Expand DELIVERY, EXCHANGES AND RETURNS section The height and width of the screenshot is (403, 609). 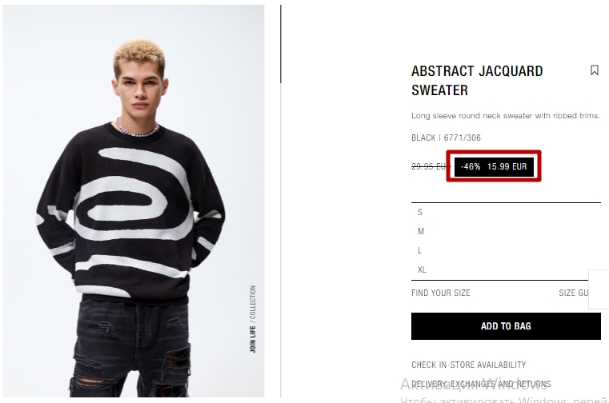[x=481, y=384]
